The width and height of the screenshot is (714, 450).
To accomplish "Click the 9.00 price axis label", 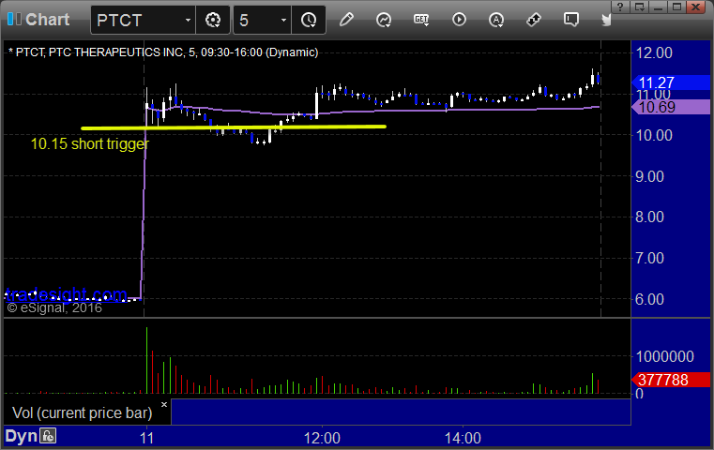I will pos(650,176).
